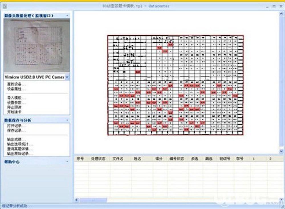Image resolution: width=285 pixels, height=209 pixels.
Task: Click 输出成绩 to export scores
Action: (x=16, y=139)
